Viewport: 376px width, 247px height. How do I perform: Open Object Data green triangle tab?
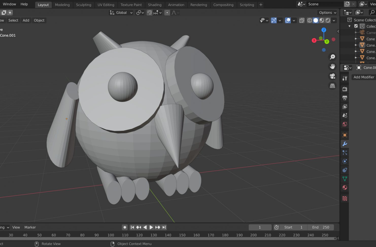pos(345,179)
